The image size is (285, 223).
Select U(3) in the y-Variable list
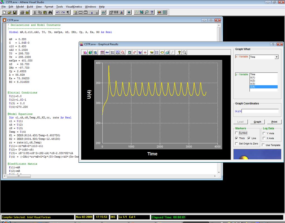coord(264,84)
